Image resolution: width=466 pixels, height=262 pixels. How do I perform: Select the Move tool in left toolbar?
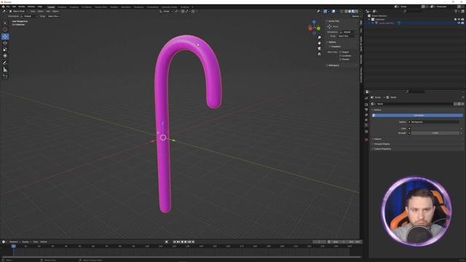5,36
